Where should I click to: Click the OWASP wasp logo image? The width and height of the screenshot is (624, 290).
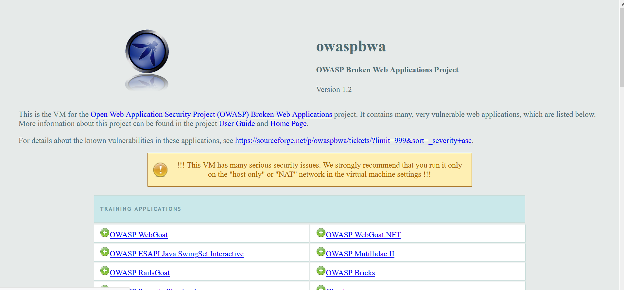pyautogui.click(x=147, y=60)
